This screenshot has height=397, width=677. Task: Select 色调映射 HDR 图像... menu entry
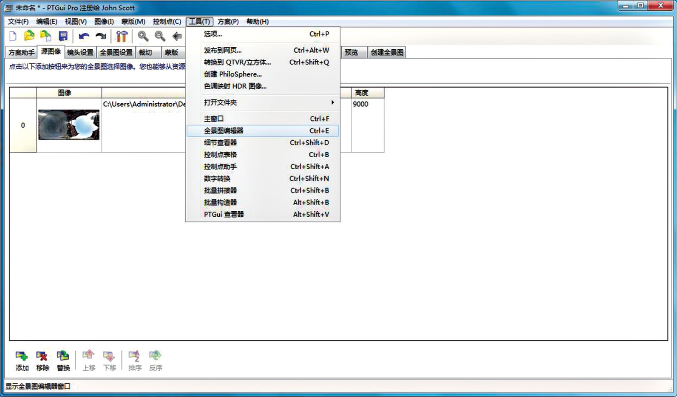click(x=263, y=86)
